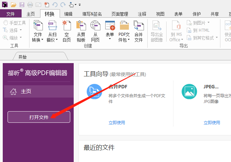Go to the 页面管理 tab
This screenshot has width=231, height=162.
pyautogui.click(x=120, y=14)
